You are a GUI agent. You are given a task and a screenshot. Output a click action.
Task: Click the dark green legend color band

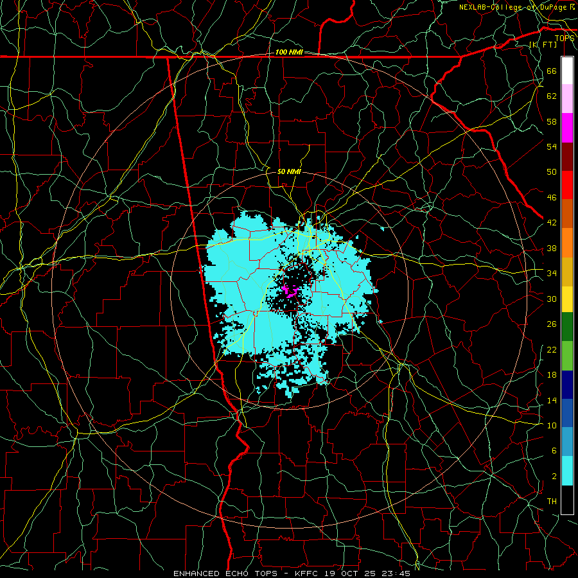click(x=567, y=327)
